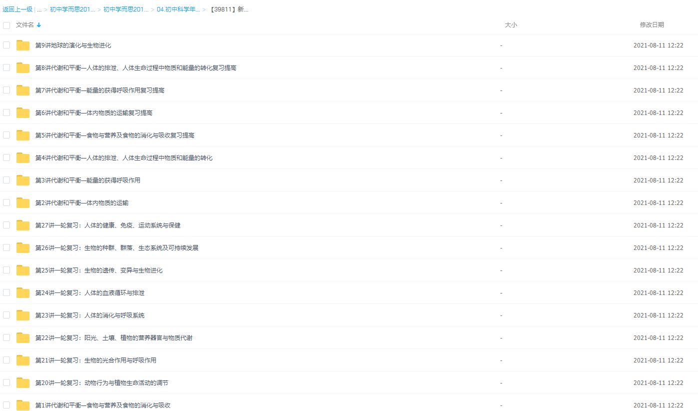
Task: Tick the checkbox for the 第9讲 row
Action: tap(6, 44)
